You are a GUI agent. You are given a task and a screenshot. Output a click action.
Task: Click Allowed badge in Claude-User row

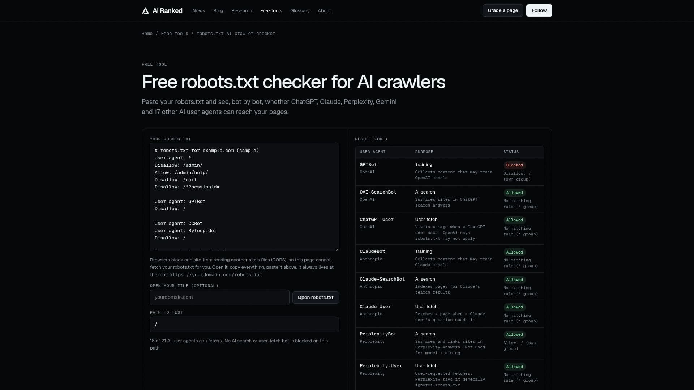[514, 307]
